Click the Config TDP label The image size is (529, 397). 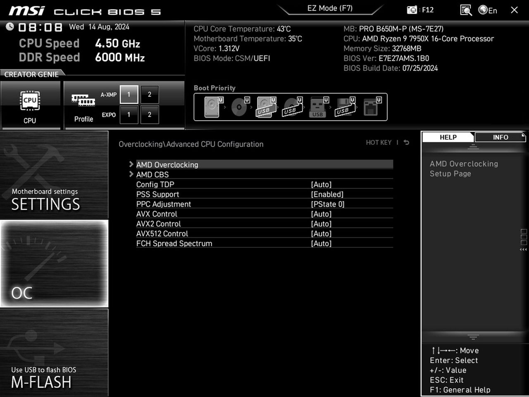(x=155, y=184)
